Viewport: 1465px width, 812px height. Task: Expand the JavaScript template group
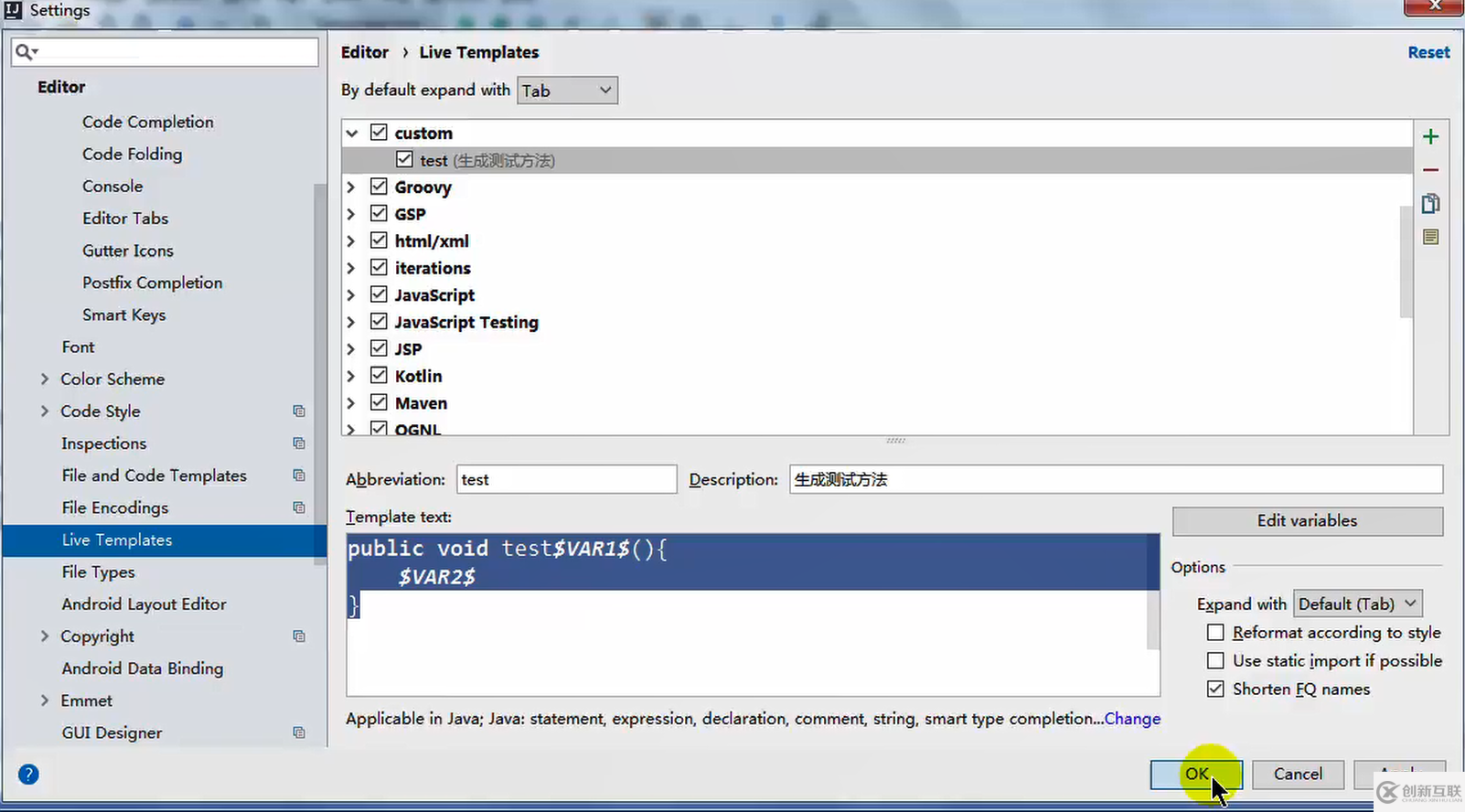(x=351, y=295)
